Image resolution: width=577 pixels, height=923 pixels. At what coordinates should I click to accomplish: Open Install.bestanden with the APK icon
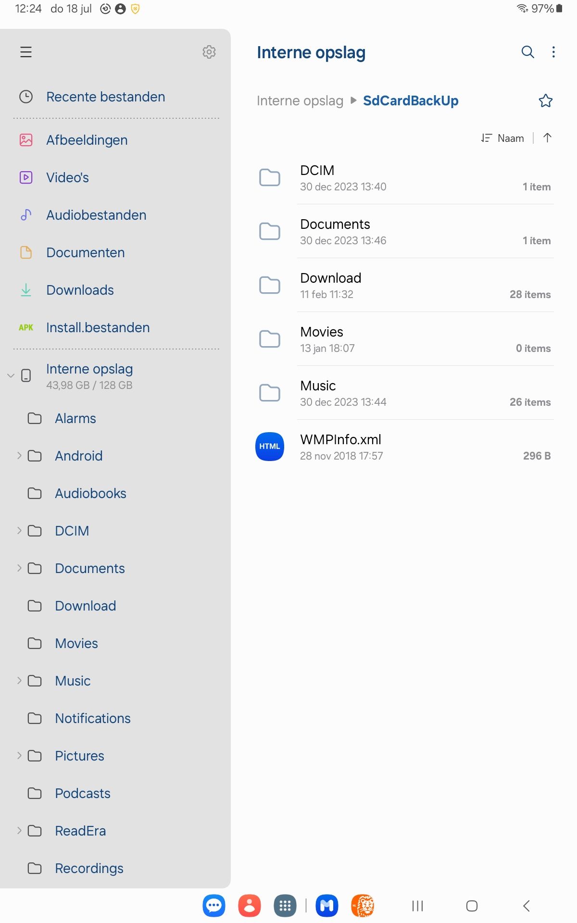[x=97, y=327]
